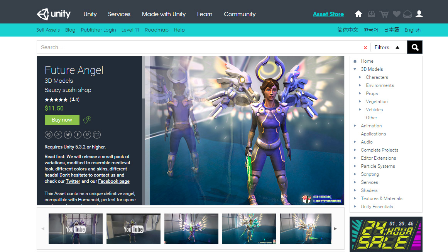The width and height of the screenshot is (448, 252).
Task: Expand the Props subcategory arrow
Action: (x=360, y=93)
